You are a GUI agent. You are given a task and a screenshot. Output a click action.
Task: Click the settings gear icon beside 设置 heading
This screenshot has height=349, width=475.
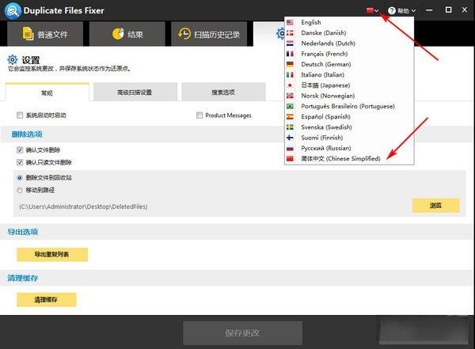tap(13, 59)
